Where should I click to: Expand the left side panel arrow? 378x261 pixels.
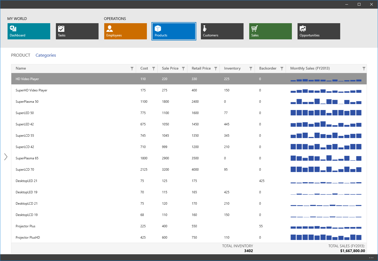coord(6,157)
